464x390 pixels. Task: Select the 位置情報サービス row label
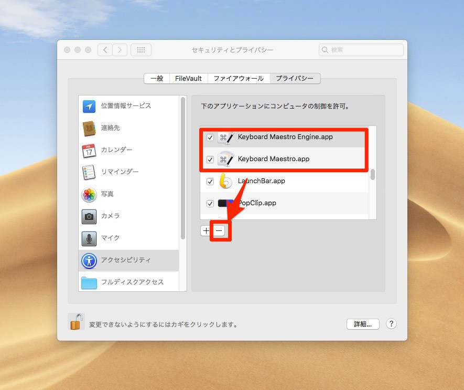126,106
